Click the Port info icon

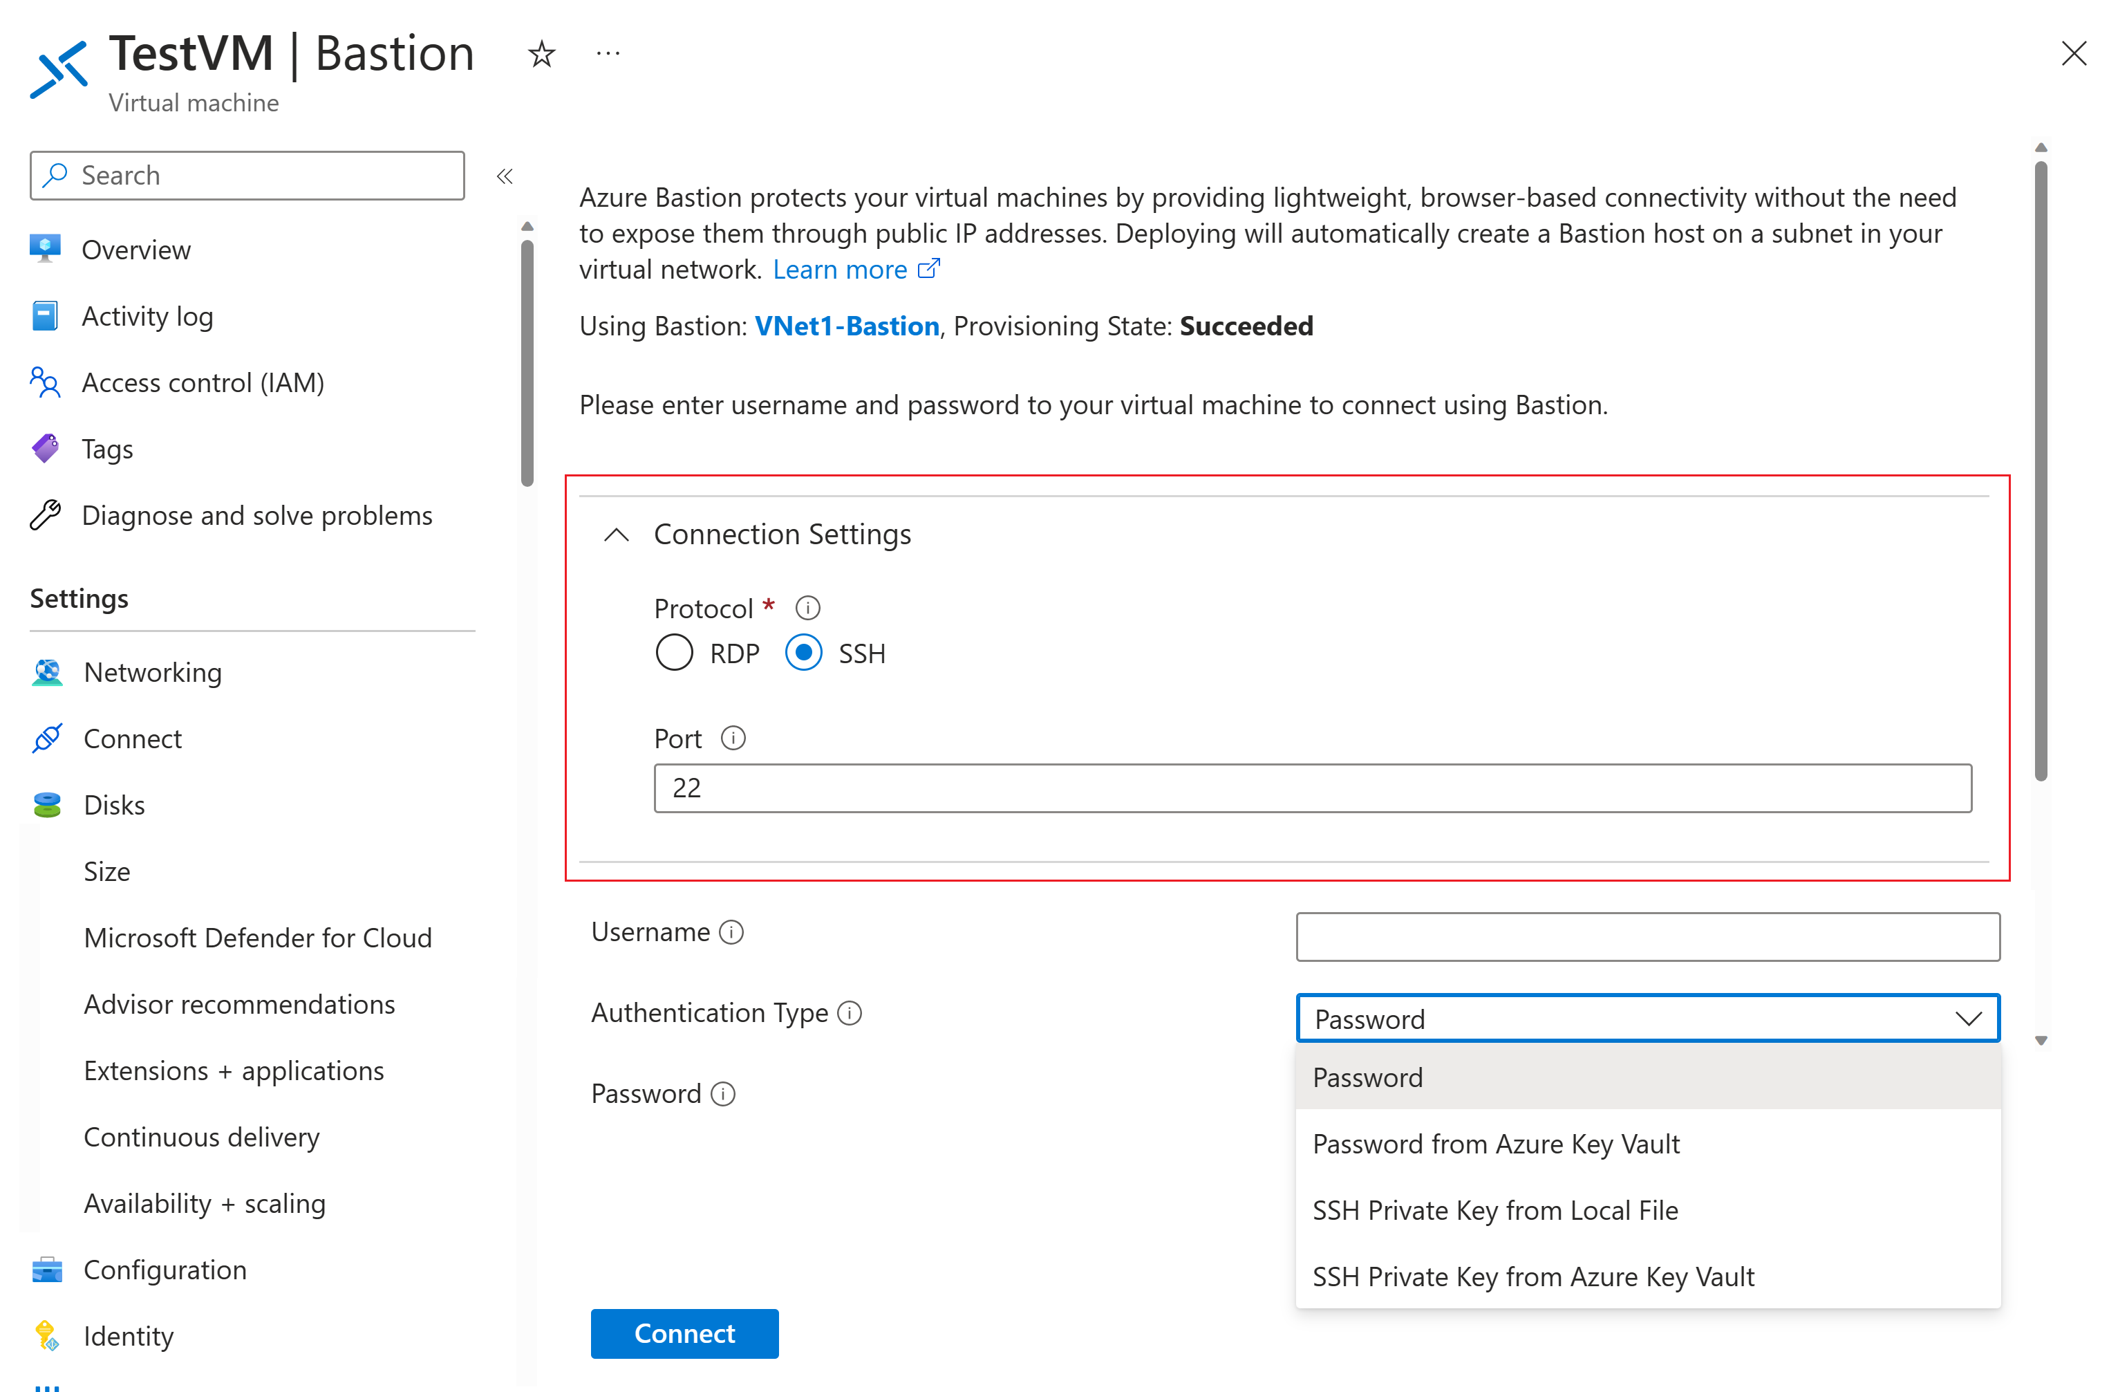[733, 738]
